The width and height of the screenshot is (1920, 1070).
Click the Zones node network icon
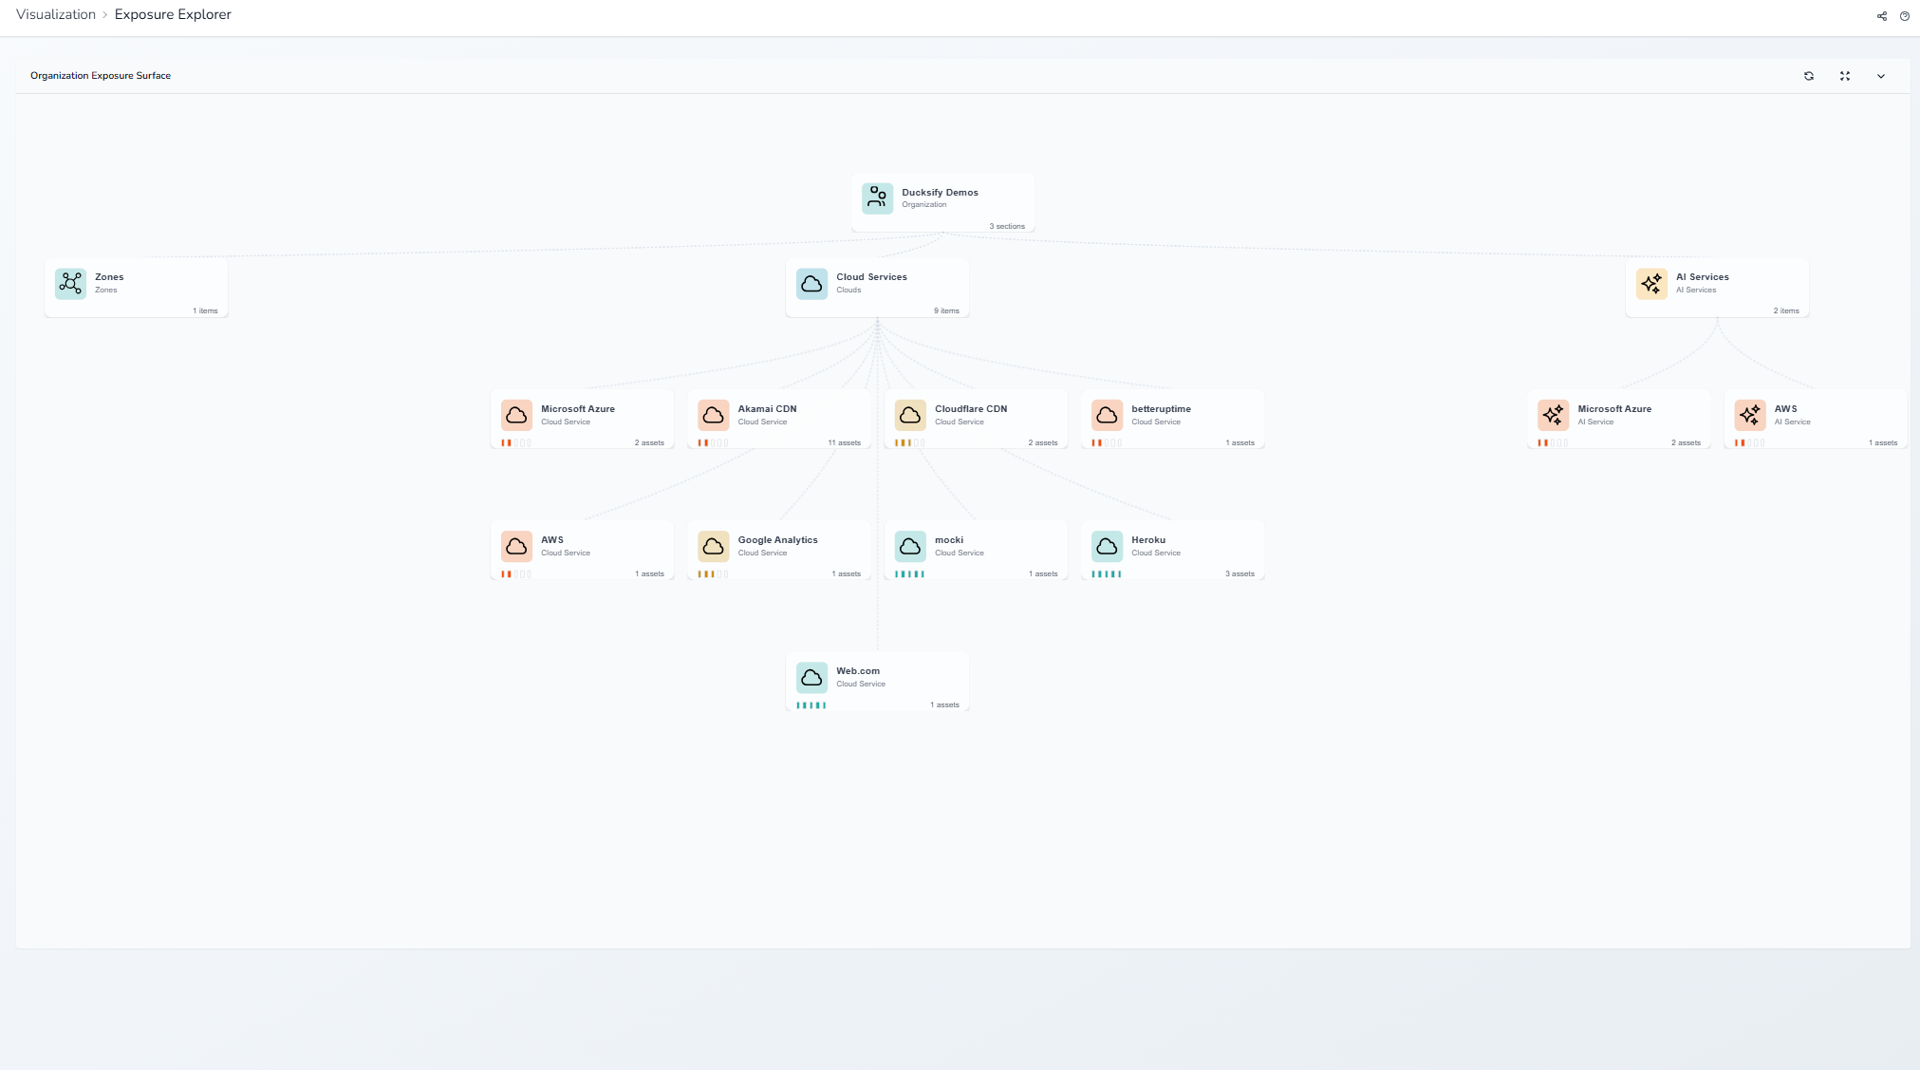click(71, 283)
